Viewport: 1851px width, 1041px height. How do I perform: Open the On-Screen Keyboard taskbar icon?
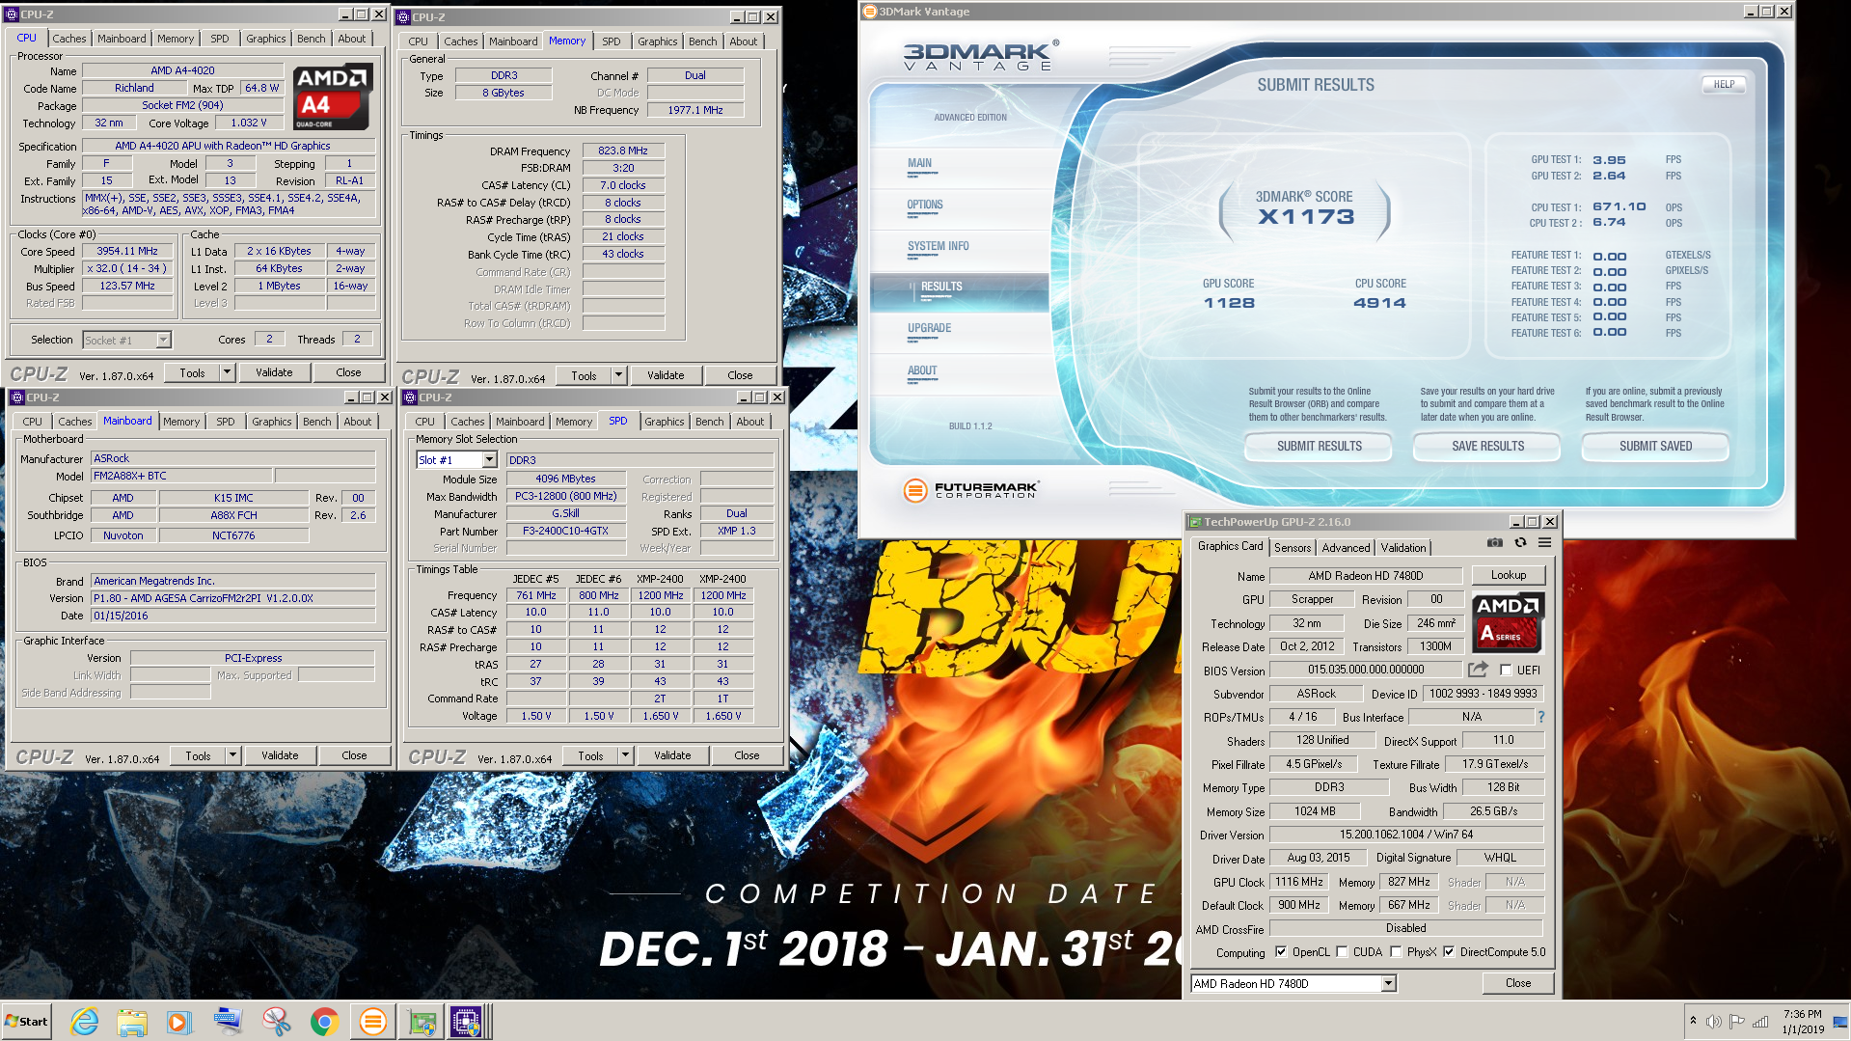click(229, 1021)
